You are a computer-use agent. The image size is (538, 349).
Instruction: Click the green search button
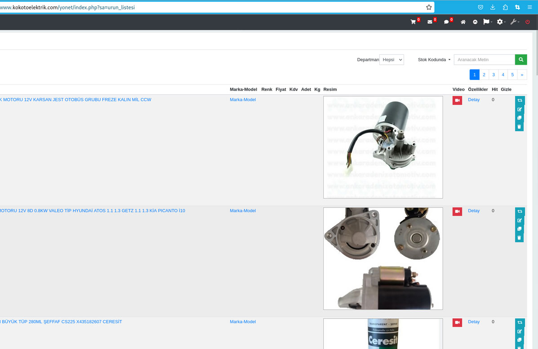pyautogui.click(x=521, y=60)
